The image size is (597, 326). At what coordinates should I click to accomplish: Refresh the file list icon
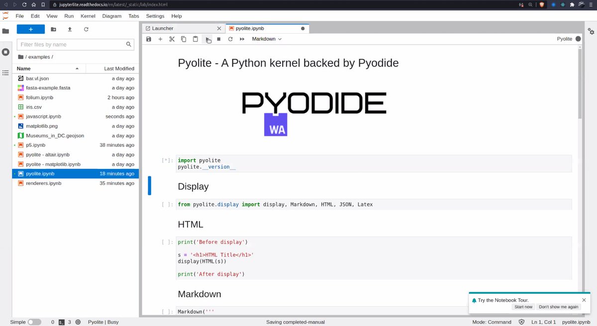[x=86, y=29]
